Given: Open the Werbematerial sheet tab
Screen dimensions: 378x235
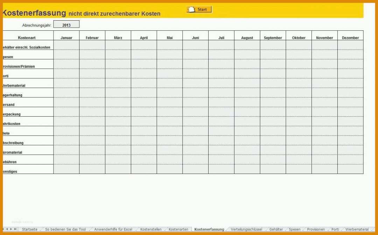Looking at the screenshot, I should tap(357, 229).
